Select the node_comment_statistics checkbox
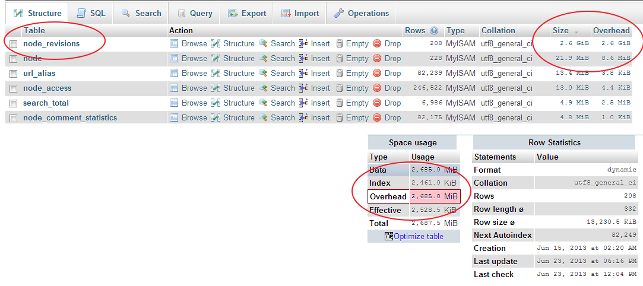Viewport: 643px width, 286px height. click(13, 118)
